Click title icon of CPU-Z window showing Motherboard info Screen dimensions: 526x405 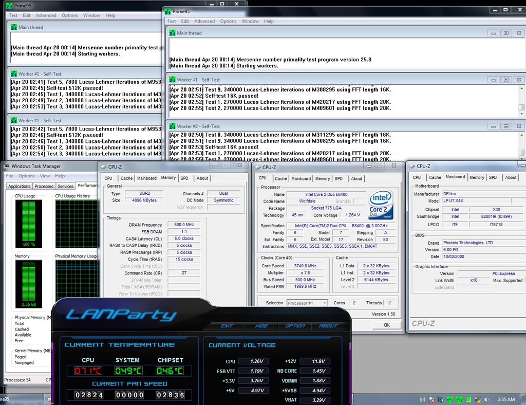(x=412, y=166)
